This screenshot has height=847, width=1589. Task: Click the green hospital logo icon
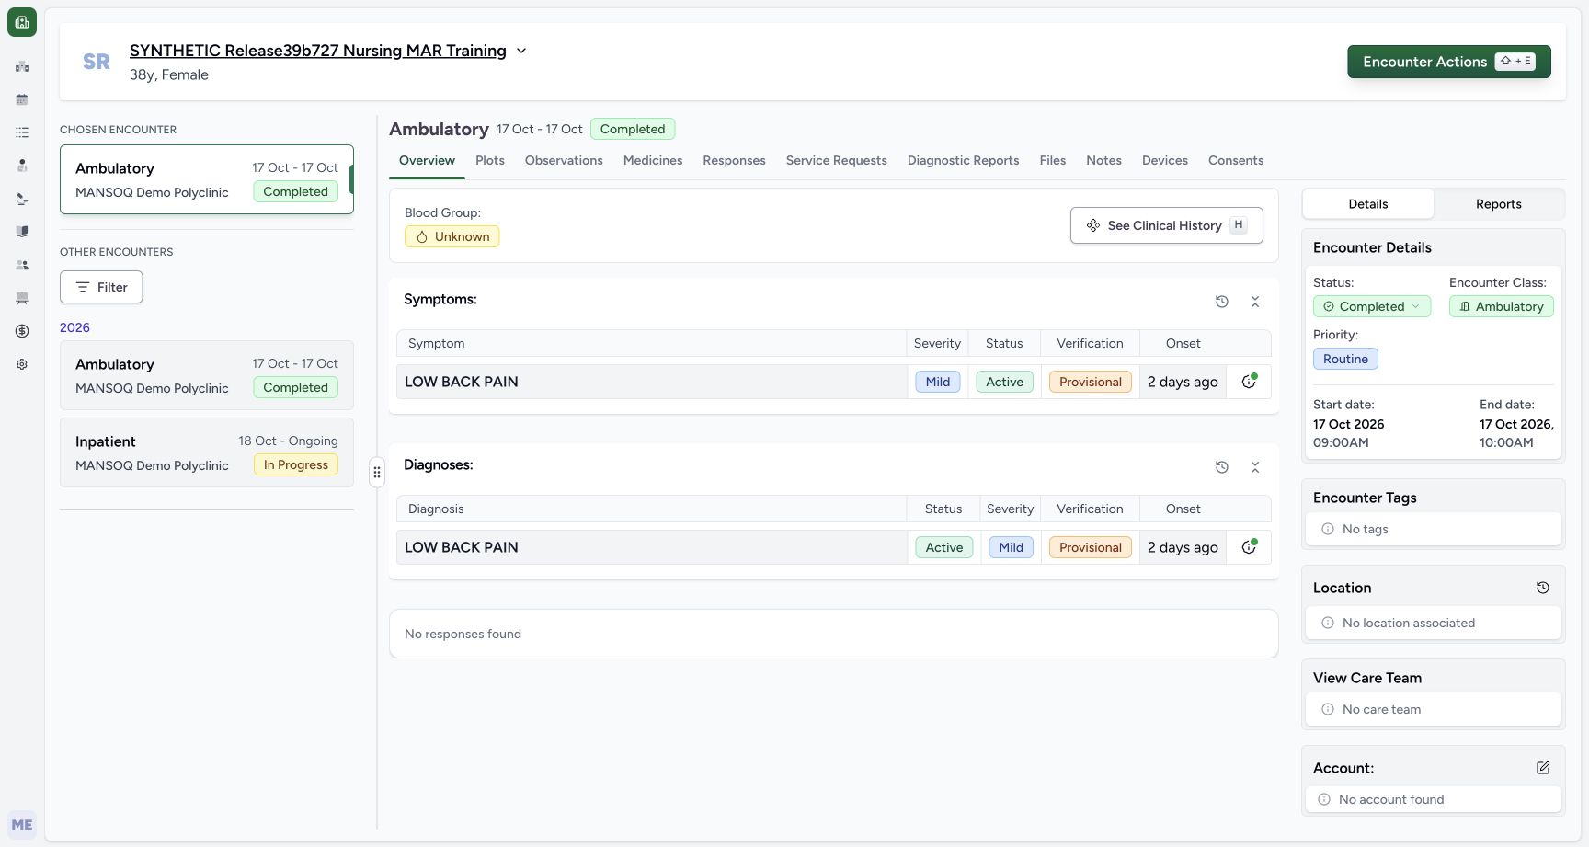point(22,22)
